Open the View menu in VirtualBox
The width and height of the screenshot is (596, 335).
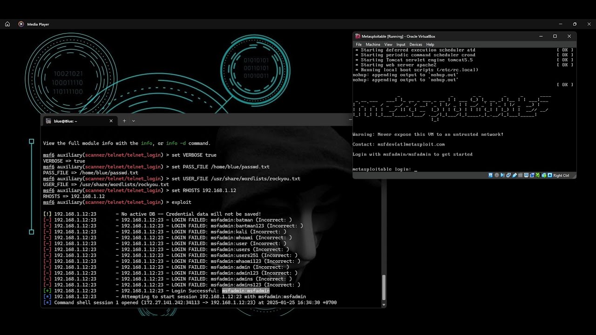point(388,45)
